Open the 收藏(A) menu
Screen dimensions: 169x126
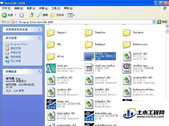(43, 8)
